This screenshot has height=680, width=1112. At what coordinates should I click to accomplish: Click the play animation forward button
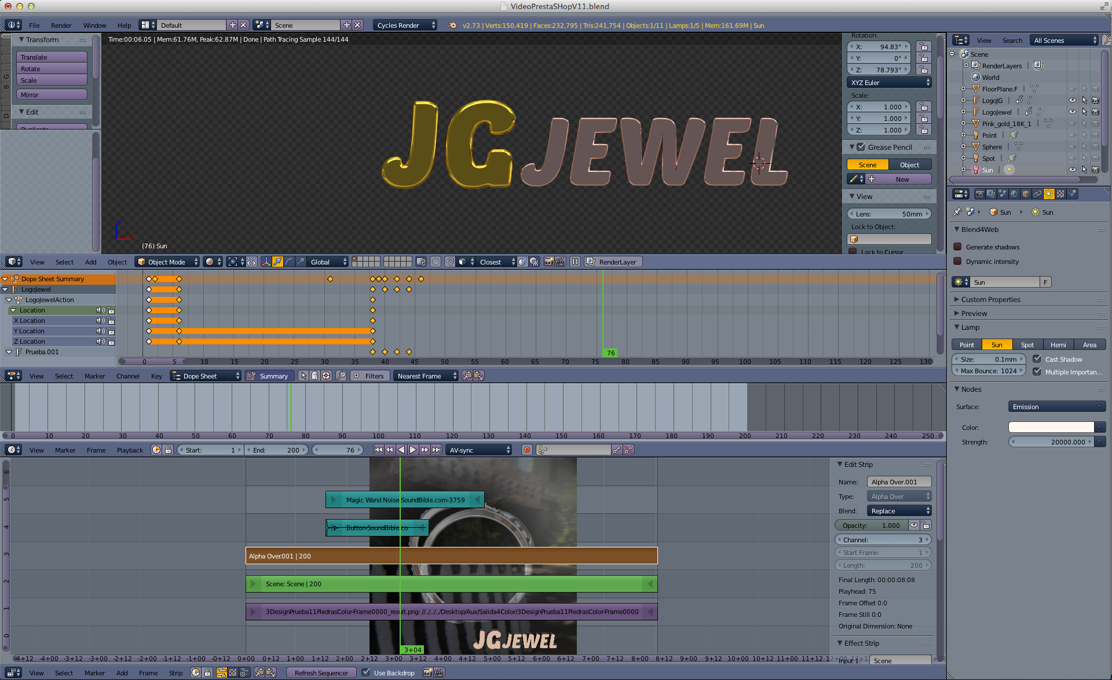(x=413, y=450)
